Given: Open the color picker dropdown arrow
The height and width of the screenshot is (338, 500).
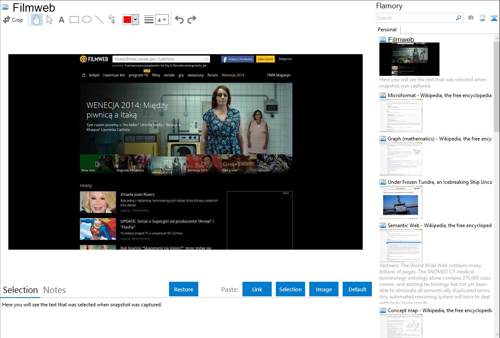Looking at the screenshot, I should coord(135,20).
